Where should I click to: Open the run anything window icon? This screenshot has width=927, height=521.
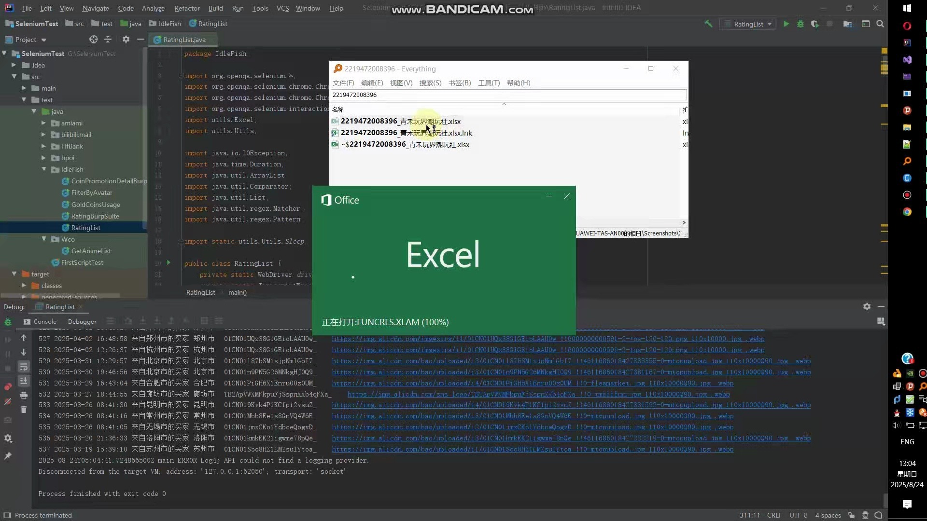(x=866, y=24)
